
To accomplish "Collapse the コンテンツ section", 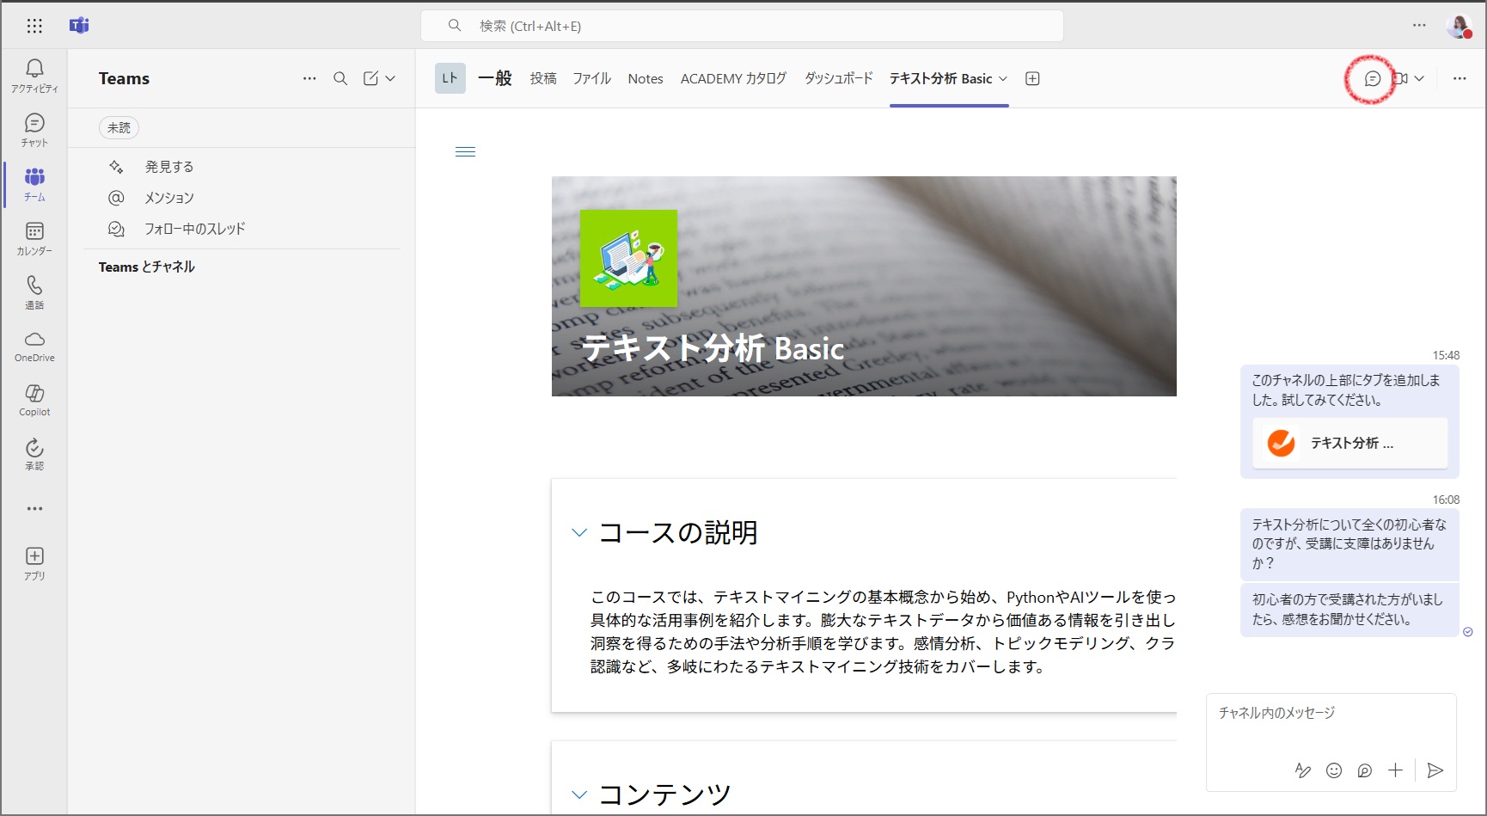I will (x=579, y=795).
